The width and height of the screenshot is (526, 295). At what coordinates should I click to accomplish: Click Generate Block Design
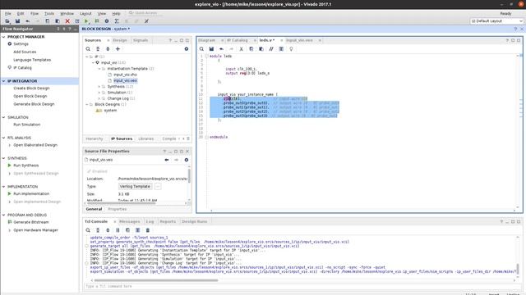point(34,104)
